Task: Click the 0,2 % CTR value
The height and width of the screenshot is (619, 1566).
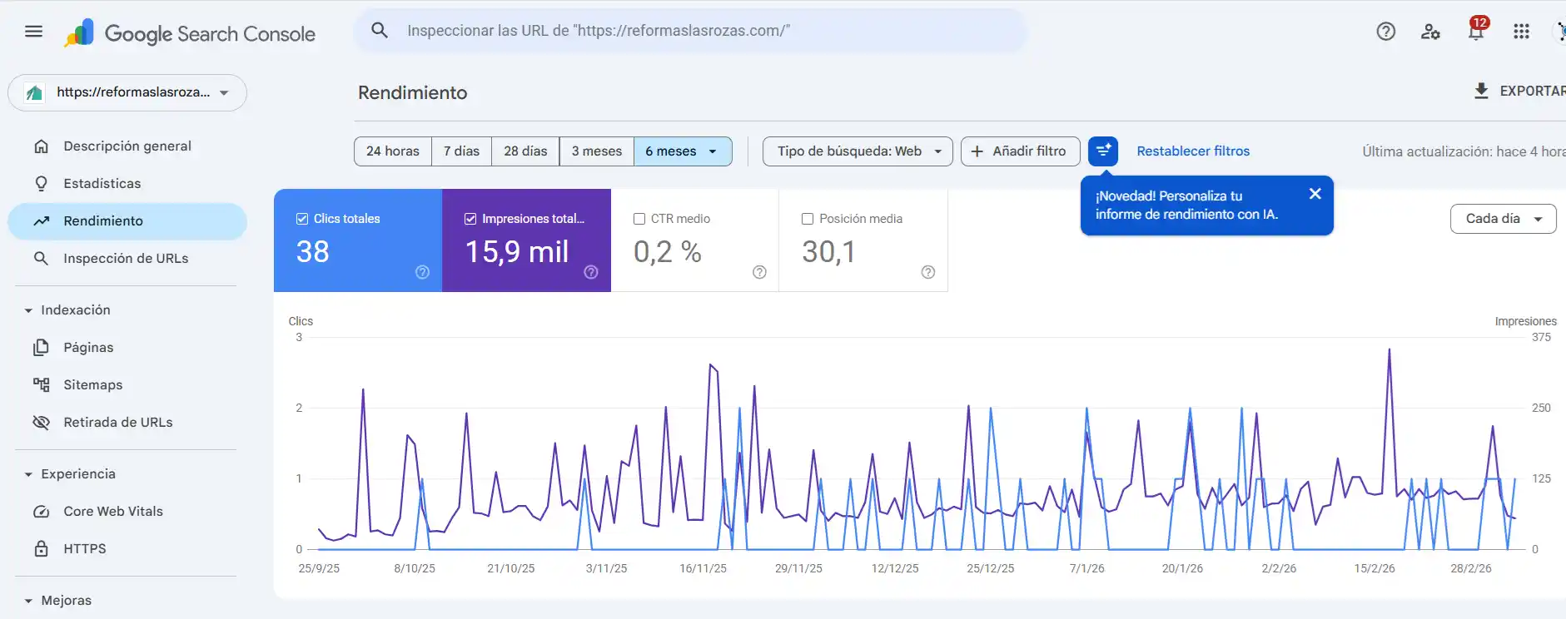Action: [668, 252]
